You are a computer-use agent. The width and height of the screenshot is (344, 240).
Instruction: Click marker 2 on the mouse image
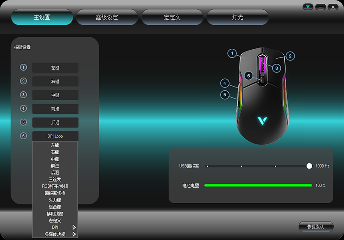click(x=290, y=56)
